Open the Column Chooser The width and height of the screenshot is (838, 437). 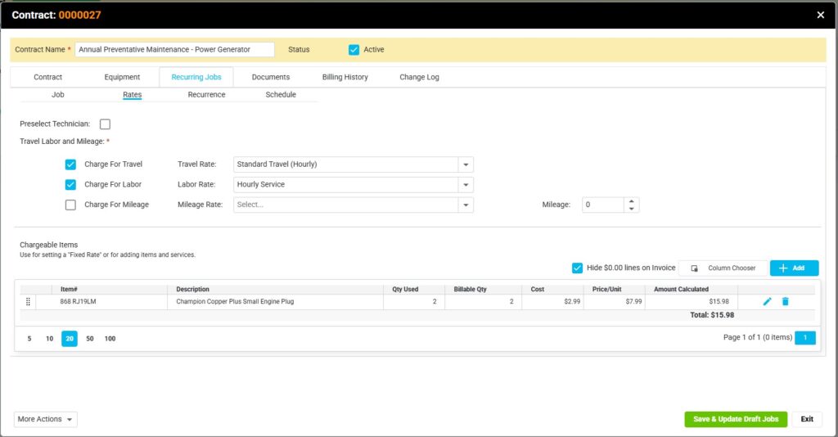[723, 268]
